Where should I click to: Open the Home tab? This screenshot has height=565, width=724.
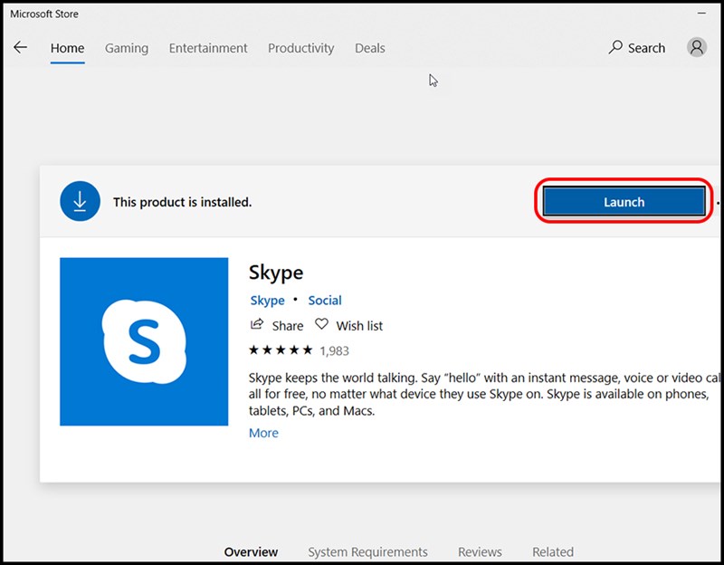[67, 48]
